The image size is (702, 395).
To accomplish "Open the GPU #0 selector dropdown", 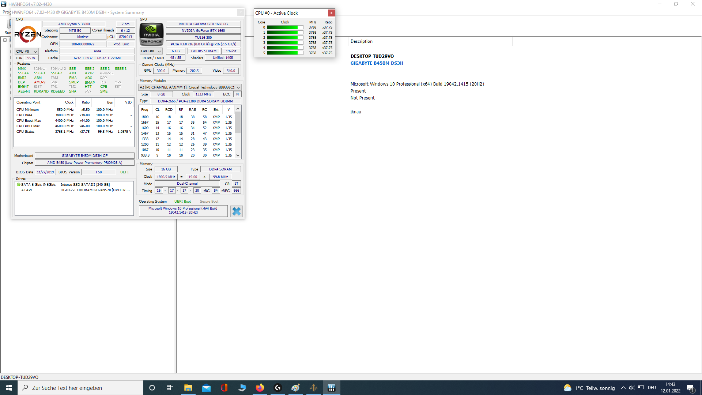I will pyautogui.click(x=151, y=51).
